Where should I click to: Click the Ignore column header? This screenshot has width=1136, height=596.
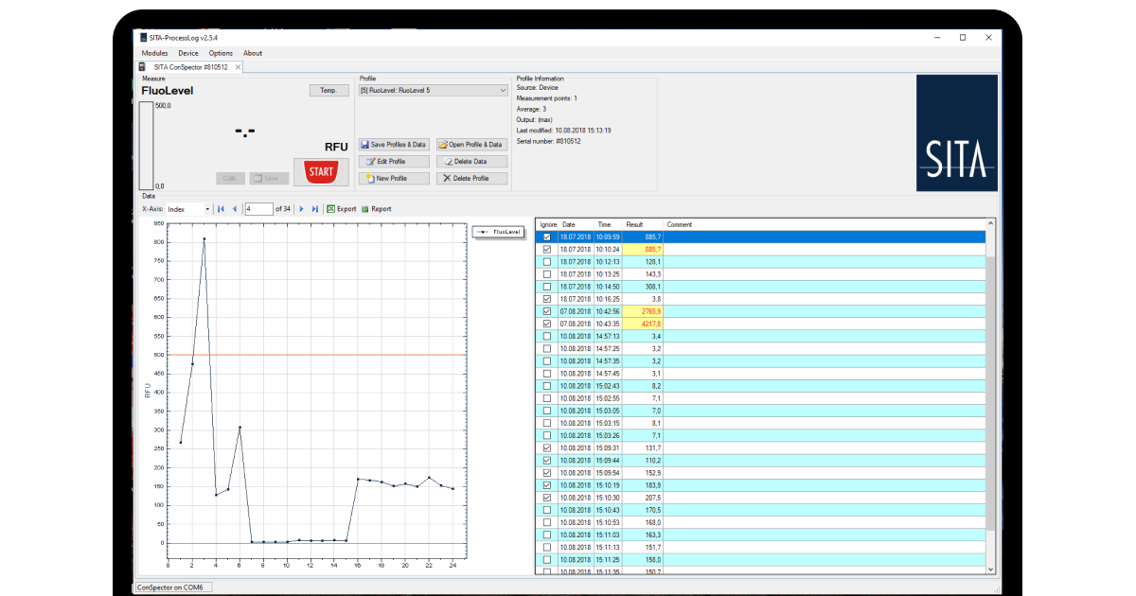(546, 224)
